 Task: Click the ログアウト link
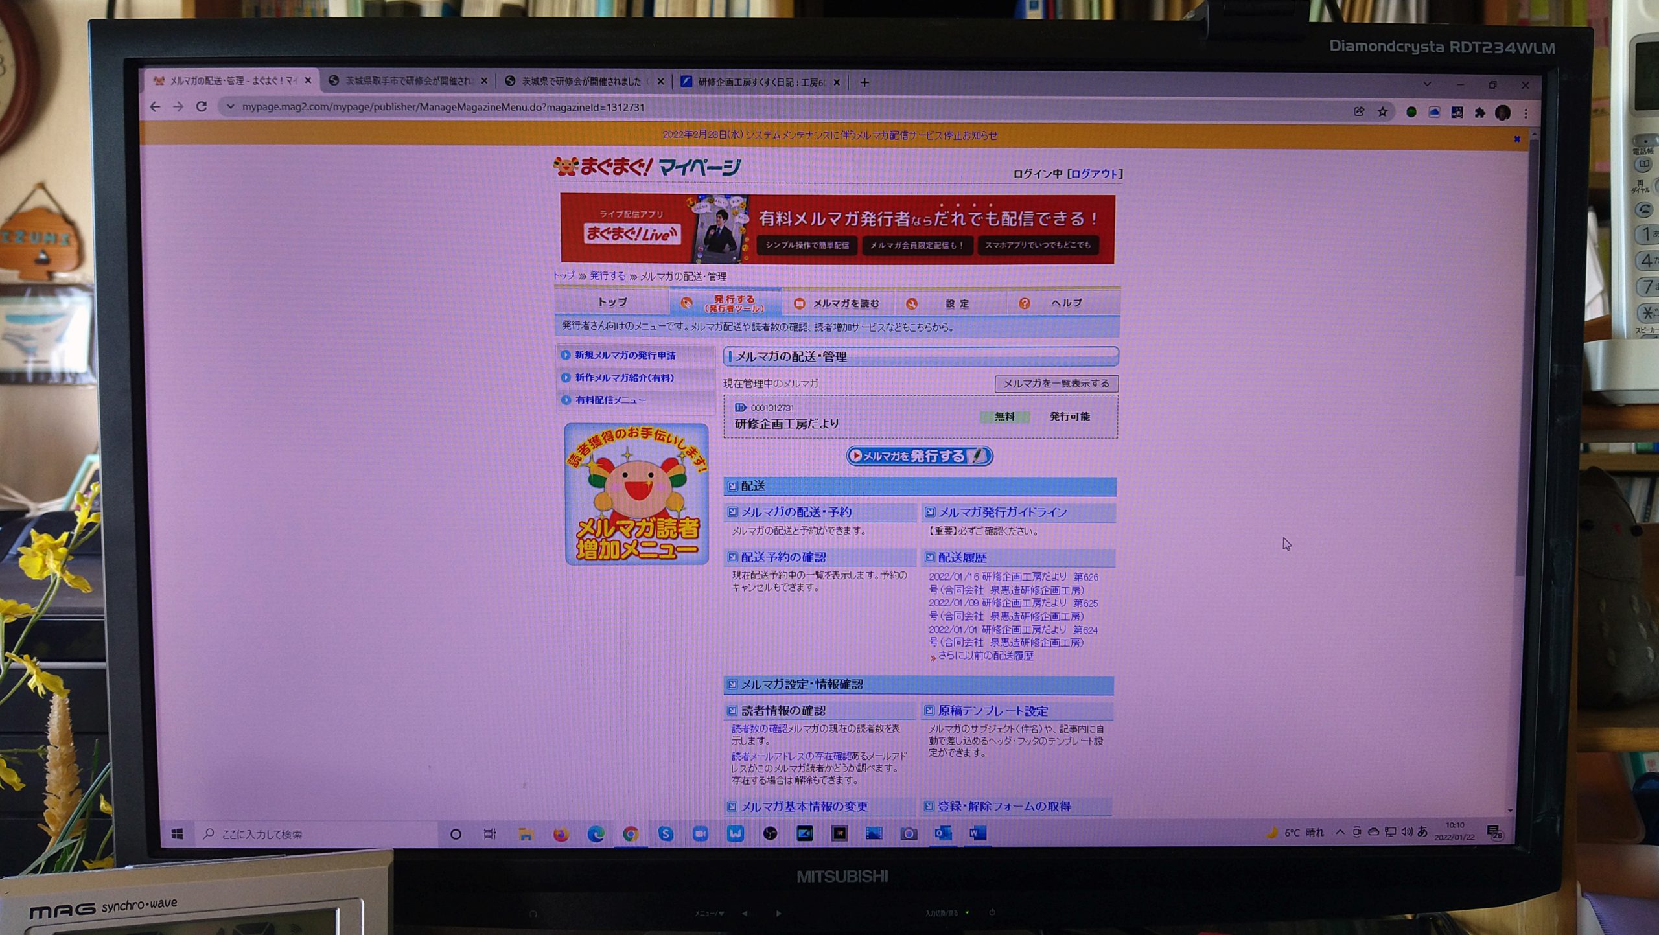click(1095, 174)
